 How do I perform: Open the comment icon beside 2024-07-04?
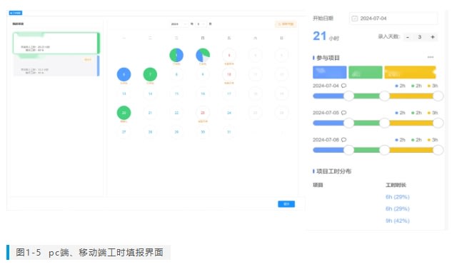(x=343, y=86)
